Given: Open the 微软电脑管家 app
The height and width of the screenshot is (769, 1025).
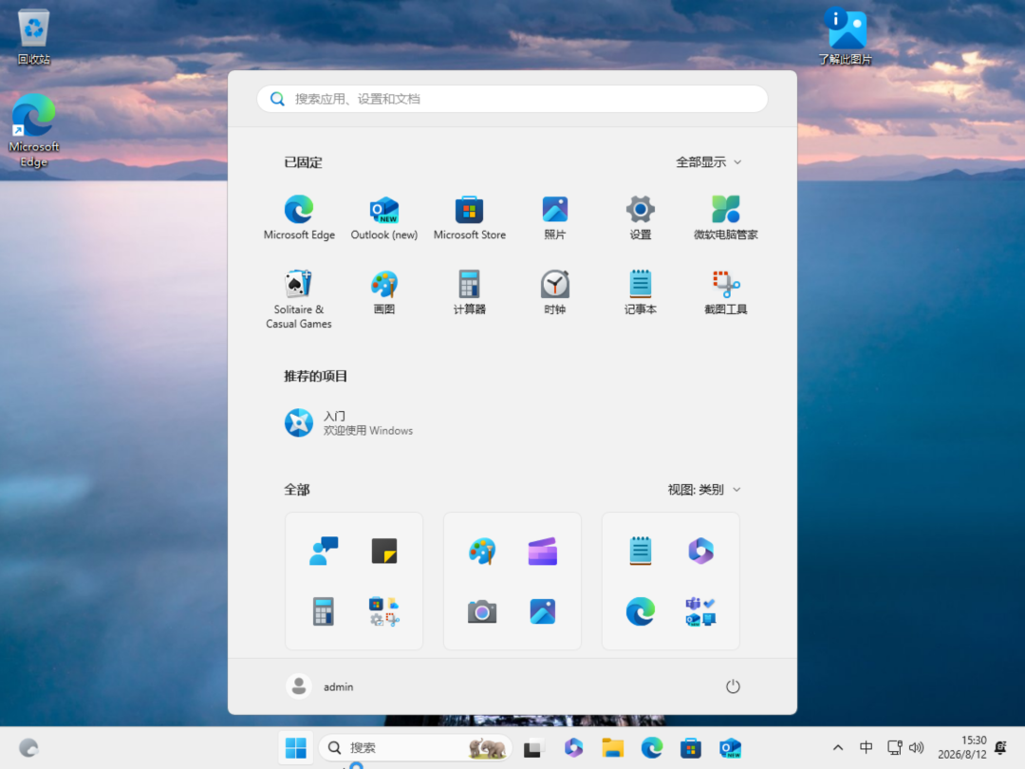Looking at the screenshot, I should point(726,218).
